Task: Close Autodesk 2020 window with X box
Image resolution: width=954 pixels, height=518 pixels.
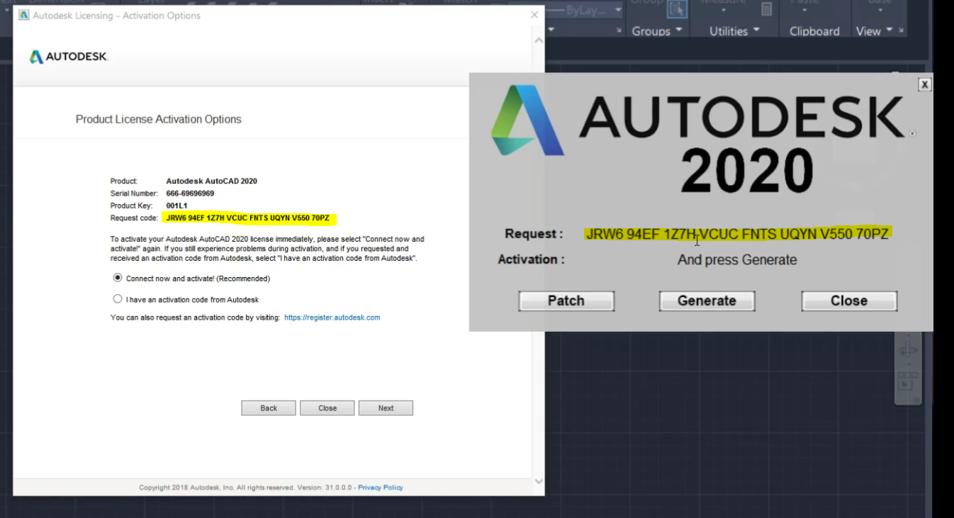Action: (924, 84)
